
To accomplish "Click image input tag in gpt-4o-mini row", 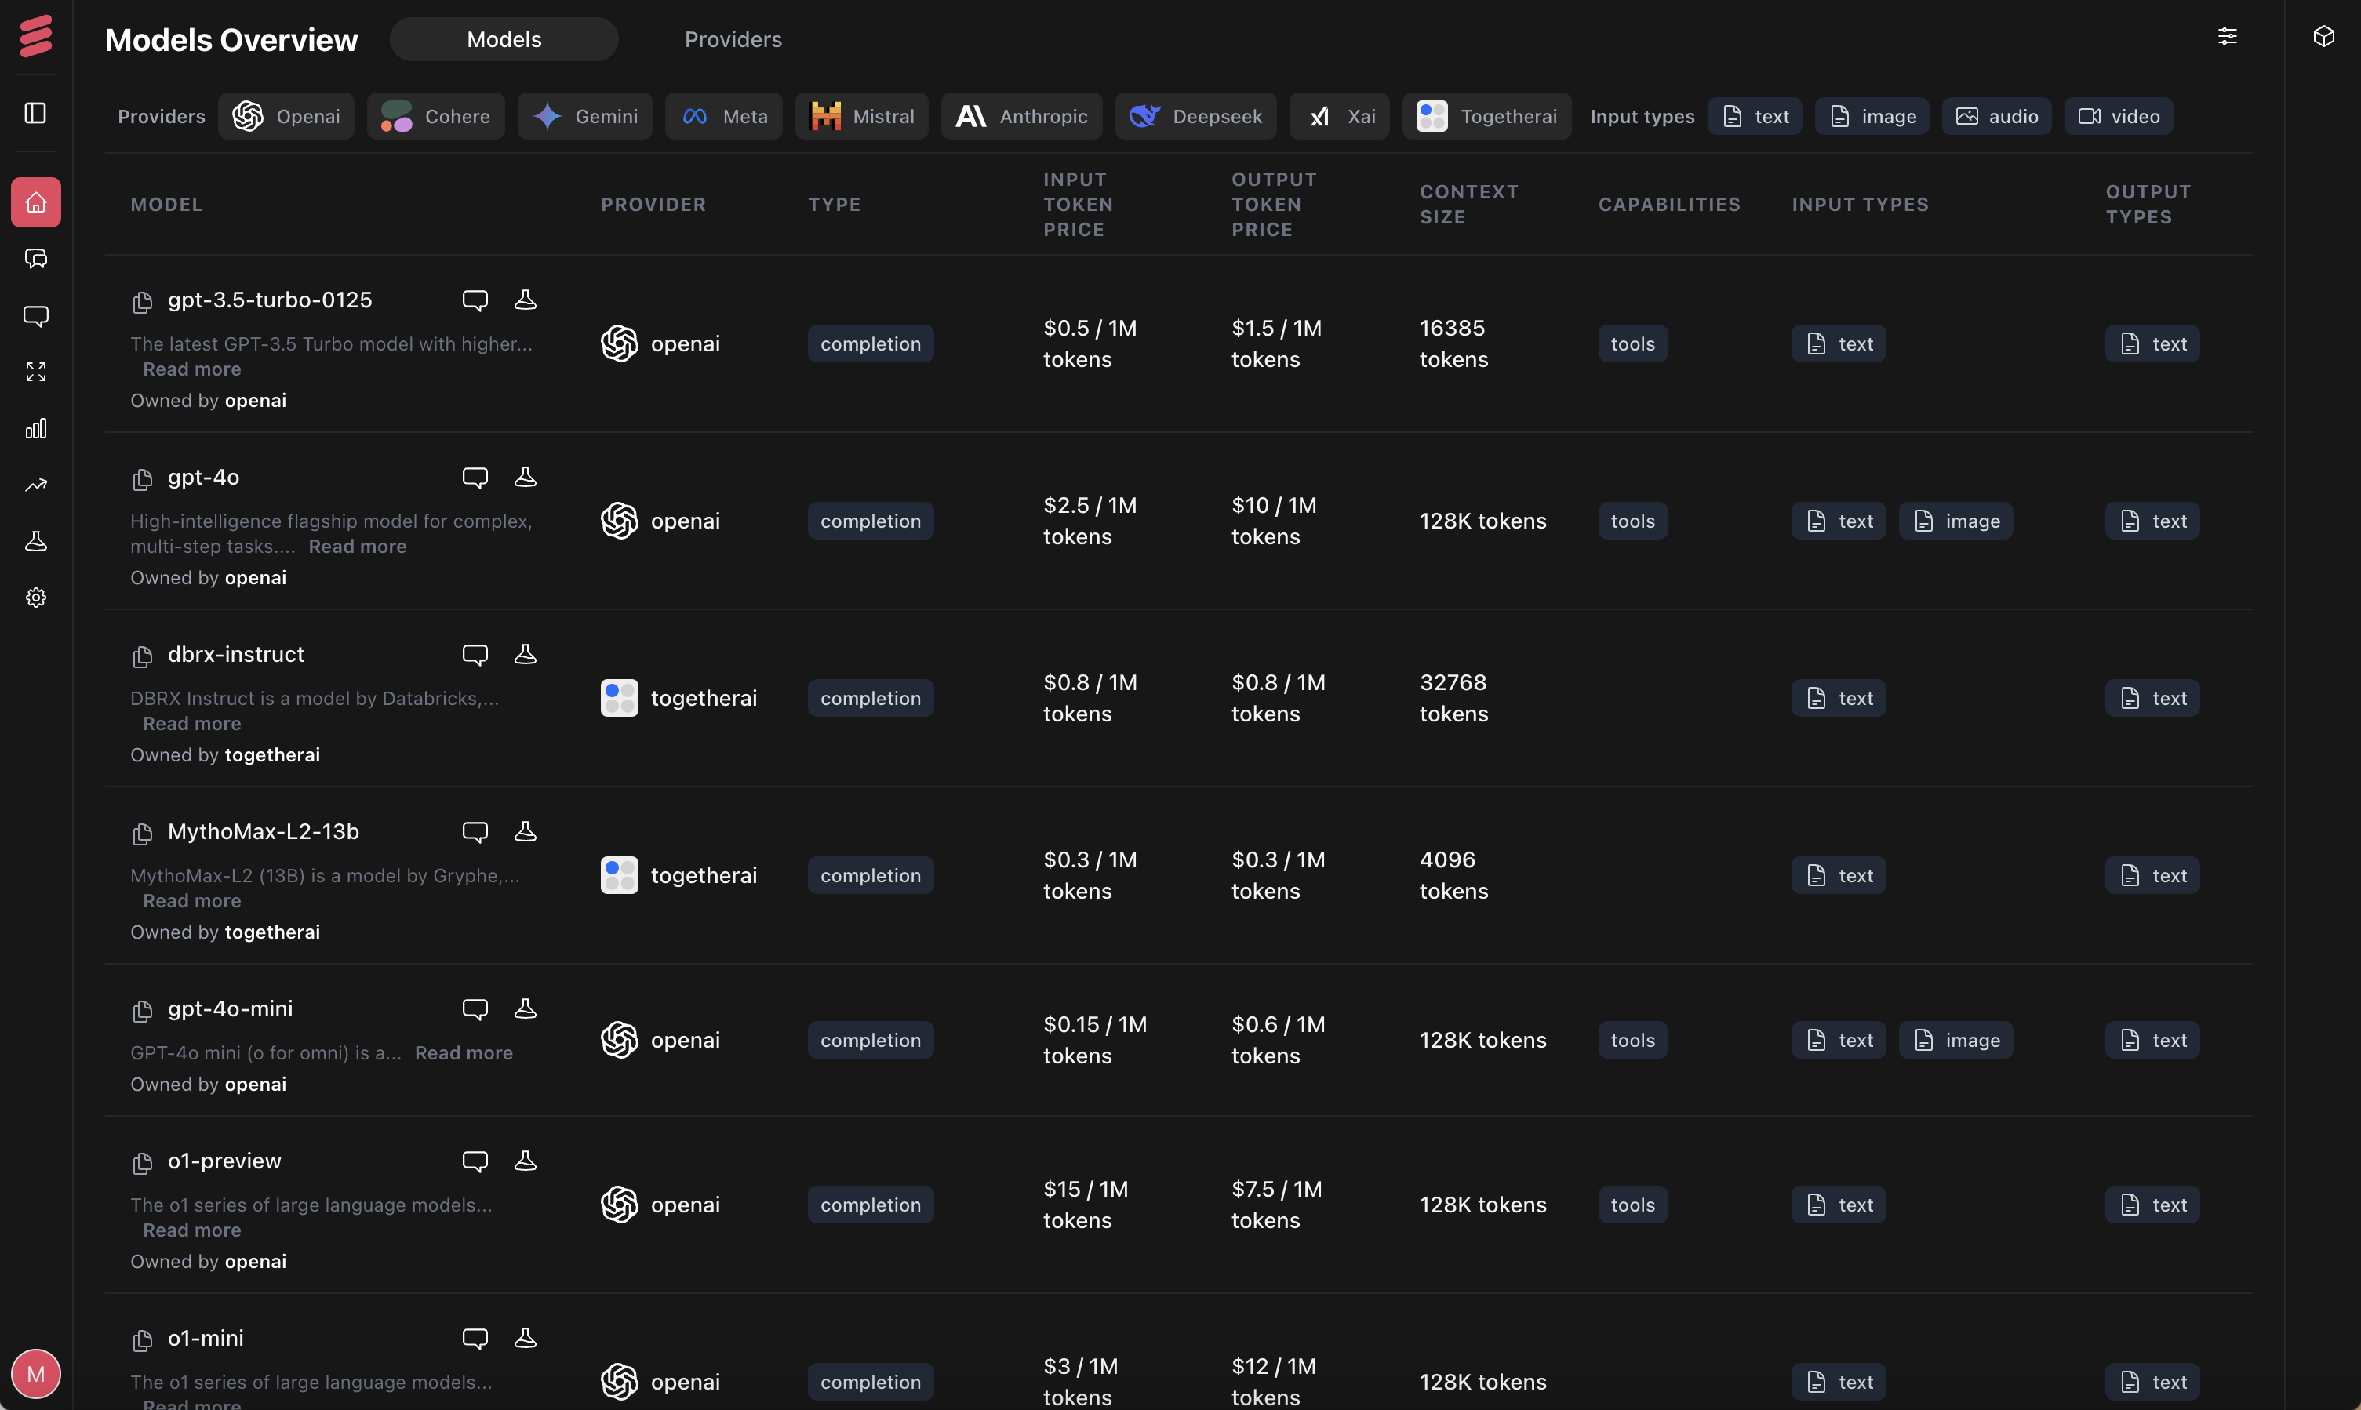I will 1956,1041.
